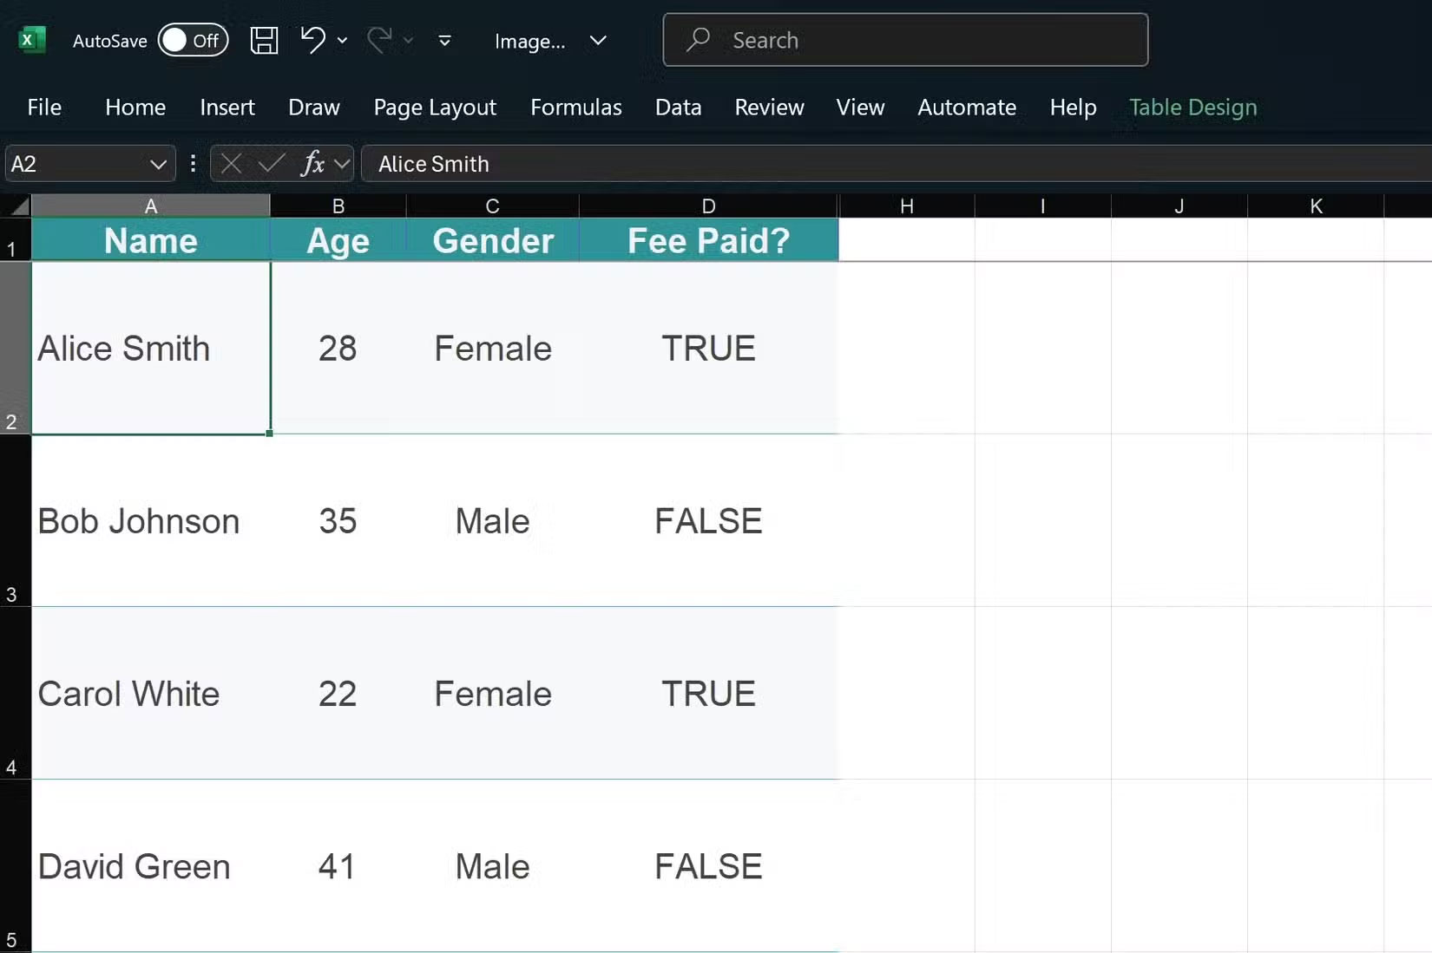Viewport: 1432px width, 953px height.
Task: Click the Redo icon
Action: click(380, 40)
